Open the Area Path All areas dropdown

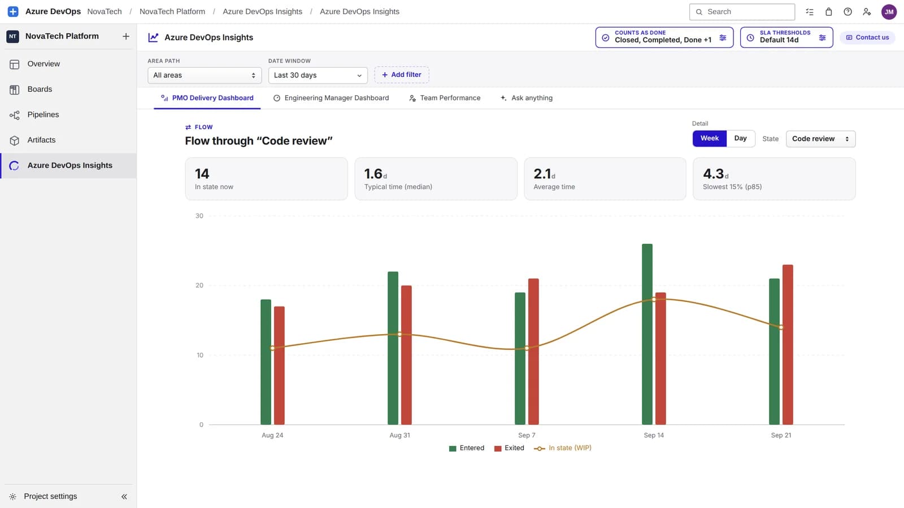[x=205, y=76]
